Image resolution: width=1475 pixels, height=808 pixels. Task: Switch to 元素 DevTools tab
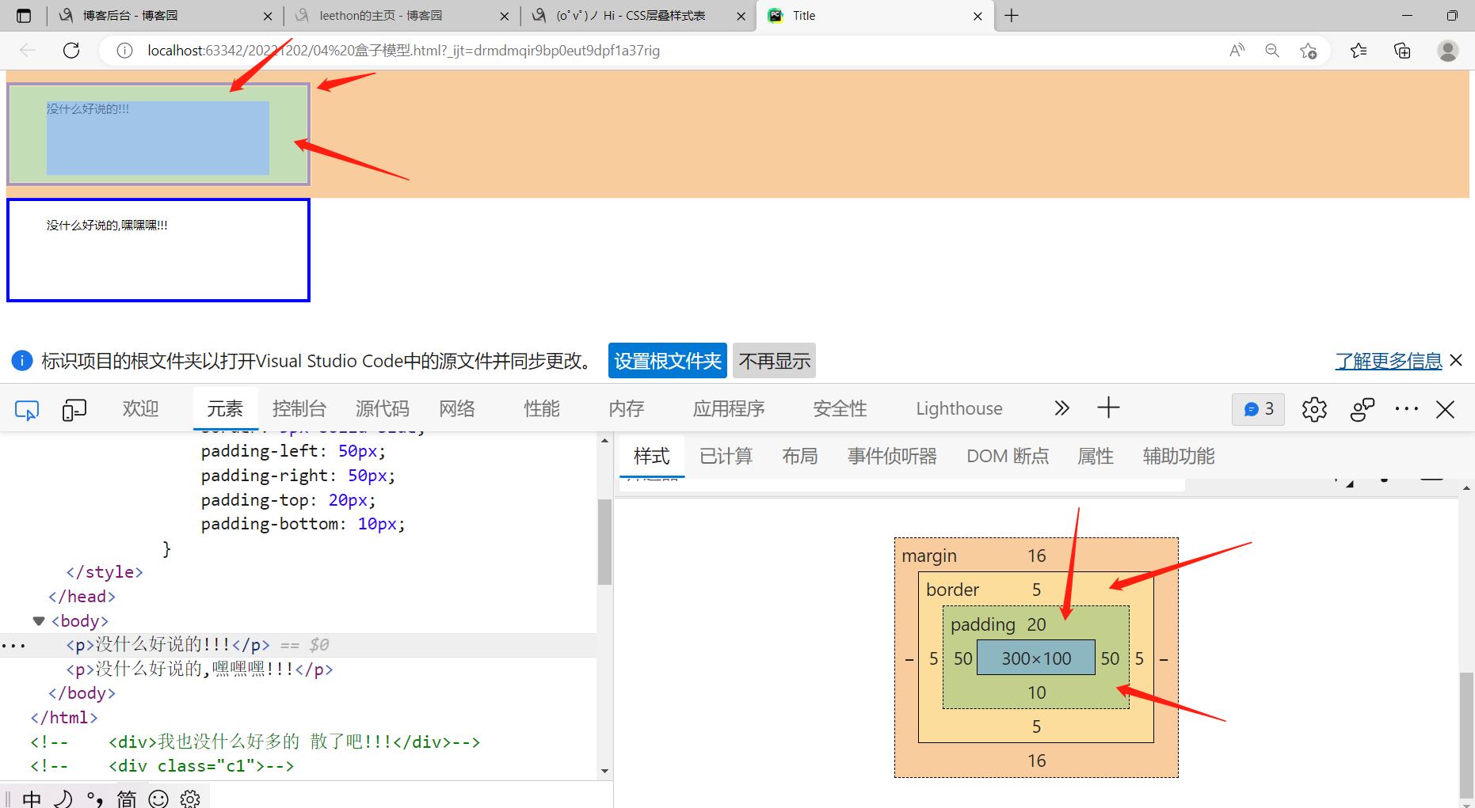225,408
